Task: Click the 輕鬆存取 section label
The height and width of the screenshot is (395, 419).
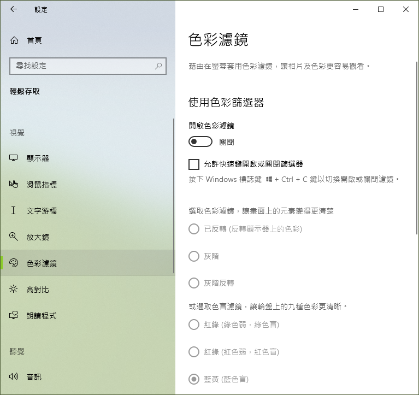Action: click(x=25, y=91)
